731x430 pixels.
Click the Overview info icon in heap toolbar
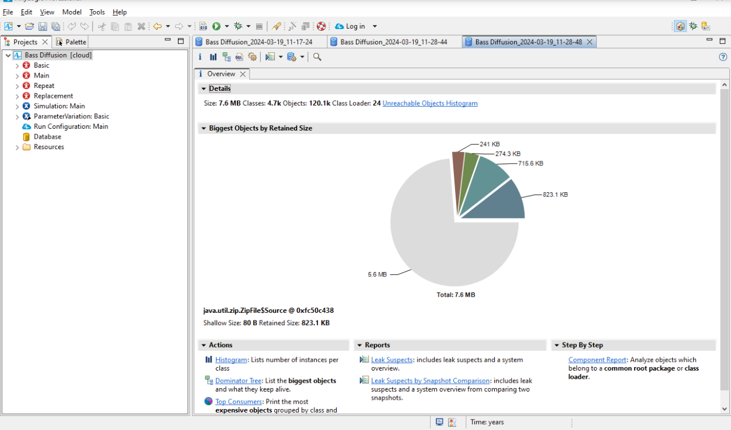coord(200,57)
